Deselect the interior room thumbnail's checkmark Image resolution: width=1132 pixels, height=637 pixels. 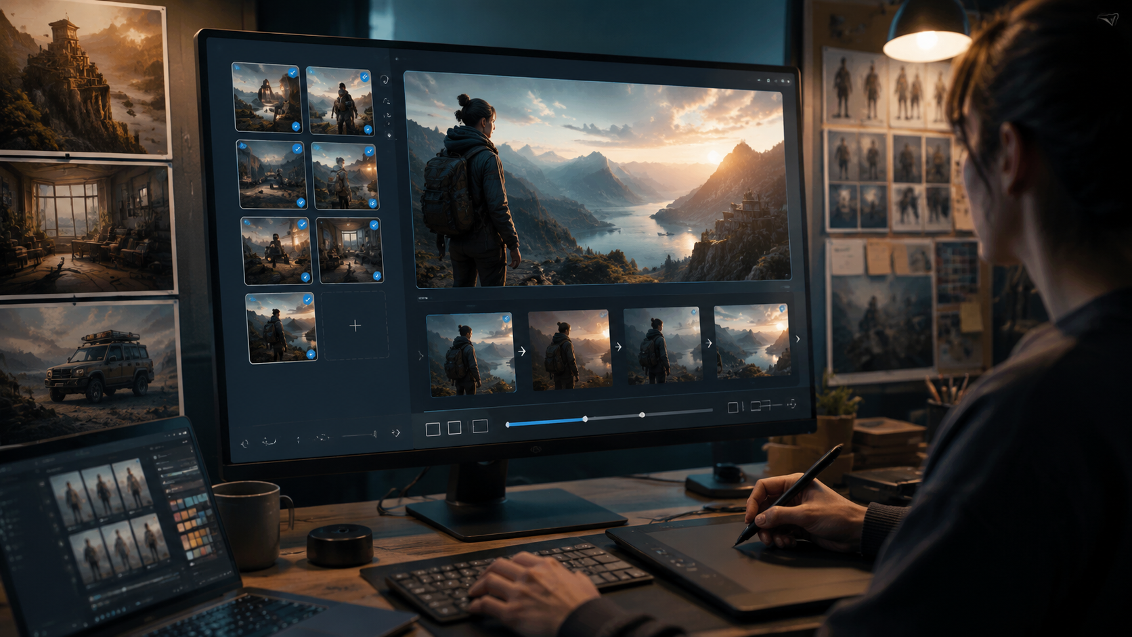click(x=374, y=225)
